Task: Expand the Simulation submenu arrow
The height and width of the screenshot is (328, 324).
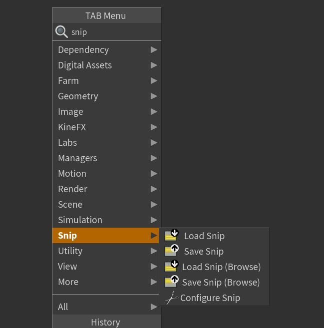Action: (154, 220)
